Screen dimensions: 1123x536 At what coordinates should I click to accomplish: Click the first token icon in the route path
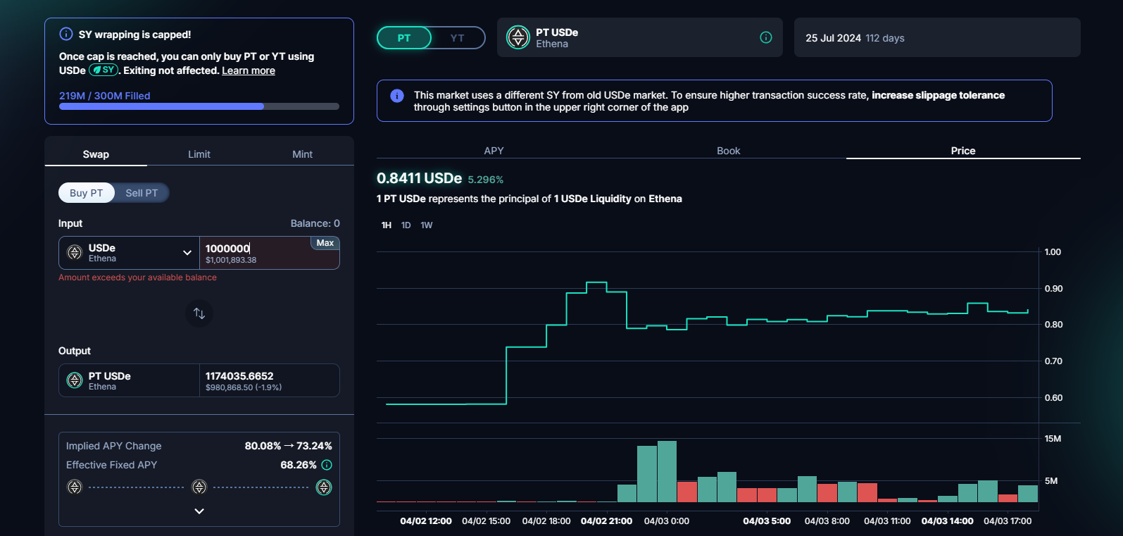tap(75, 487)
